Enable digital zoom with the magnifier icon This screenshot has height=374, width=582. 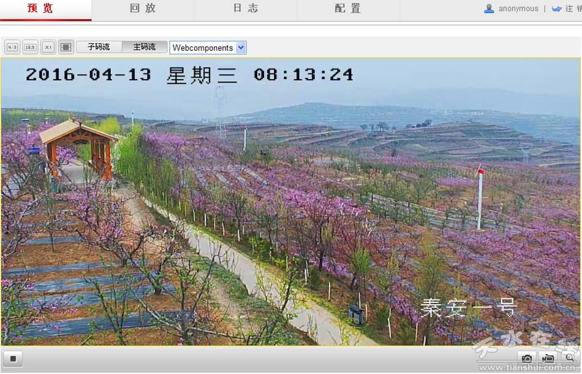[x=570, y=357]
